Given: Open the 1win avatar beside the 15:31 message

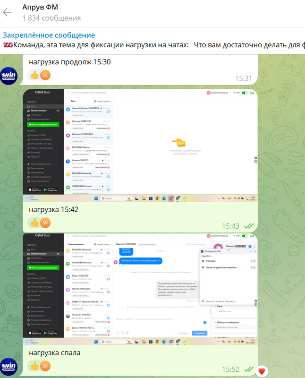Looking at the screenshot, I should click(x=9, y=76).
